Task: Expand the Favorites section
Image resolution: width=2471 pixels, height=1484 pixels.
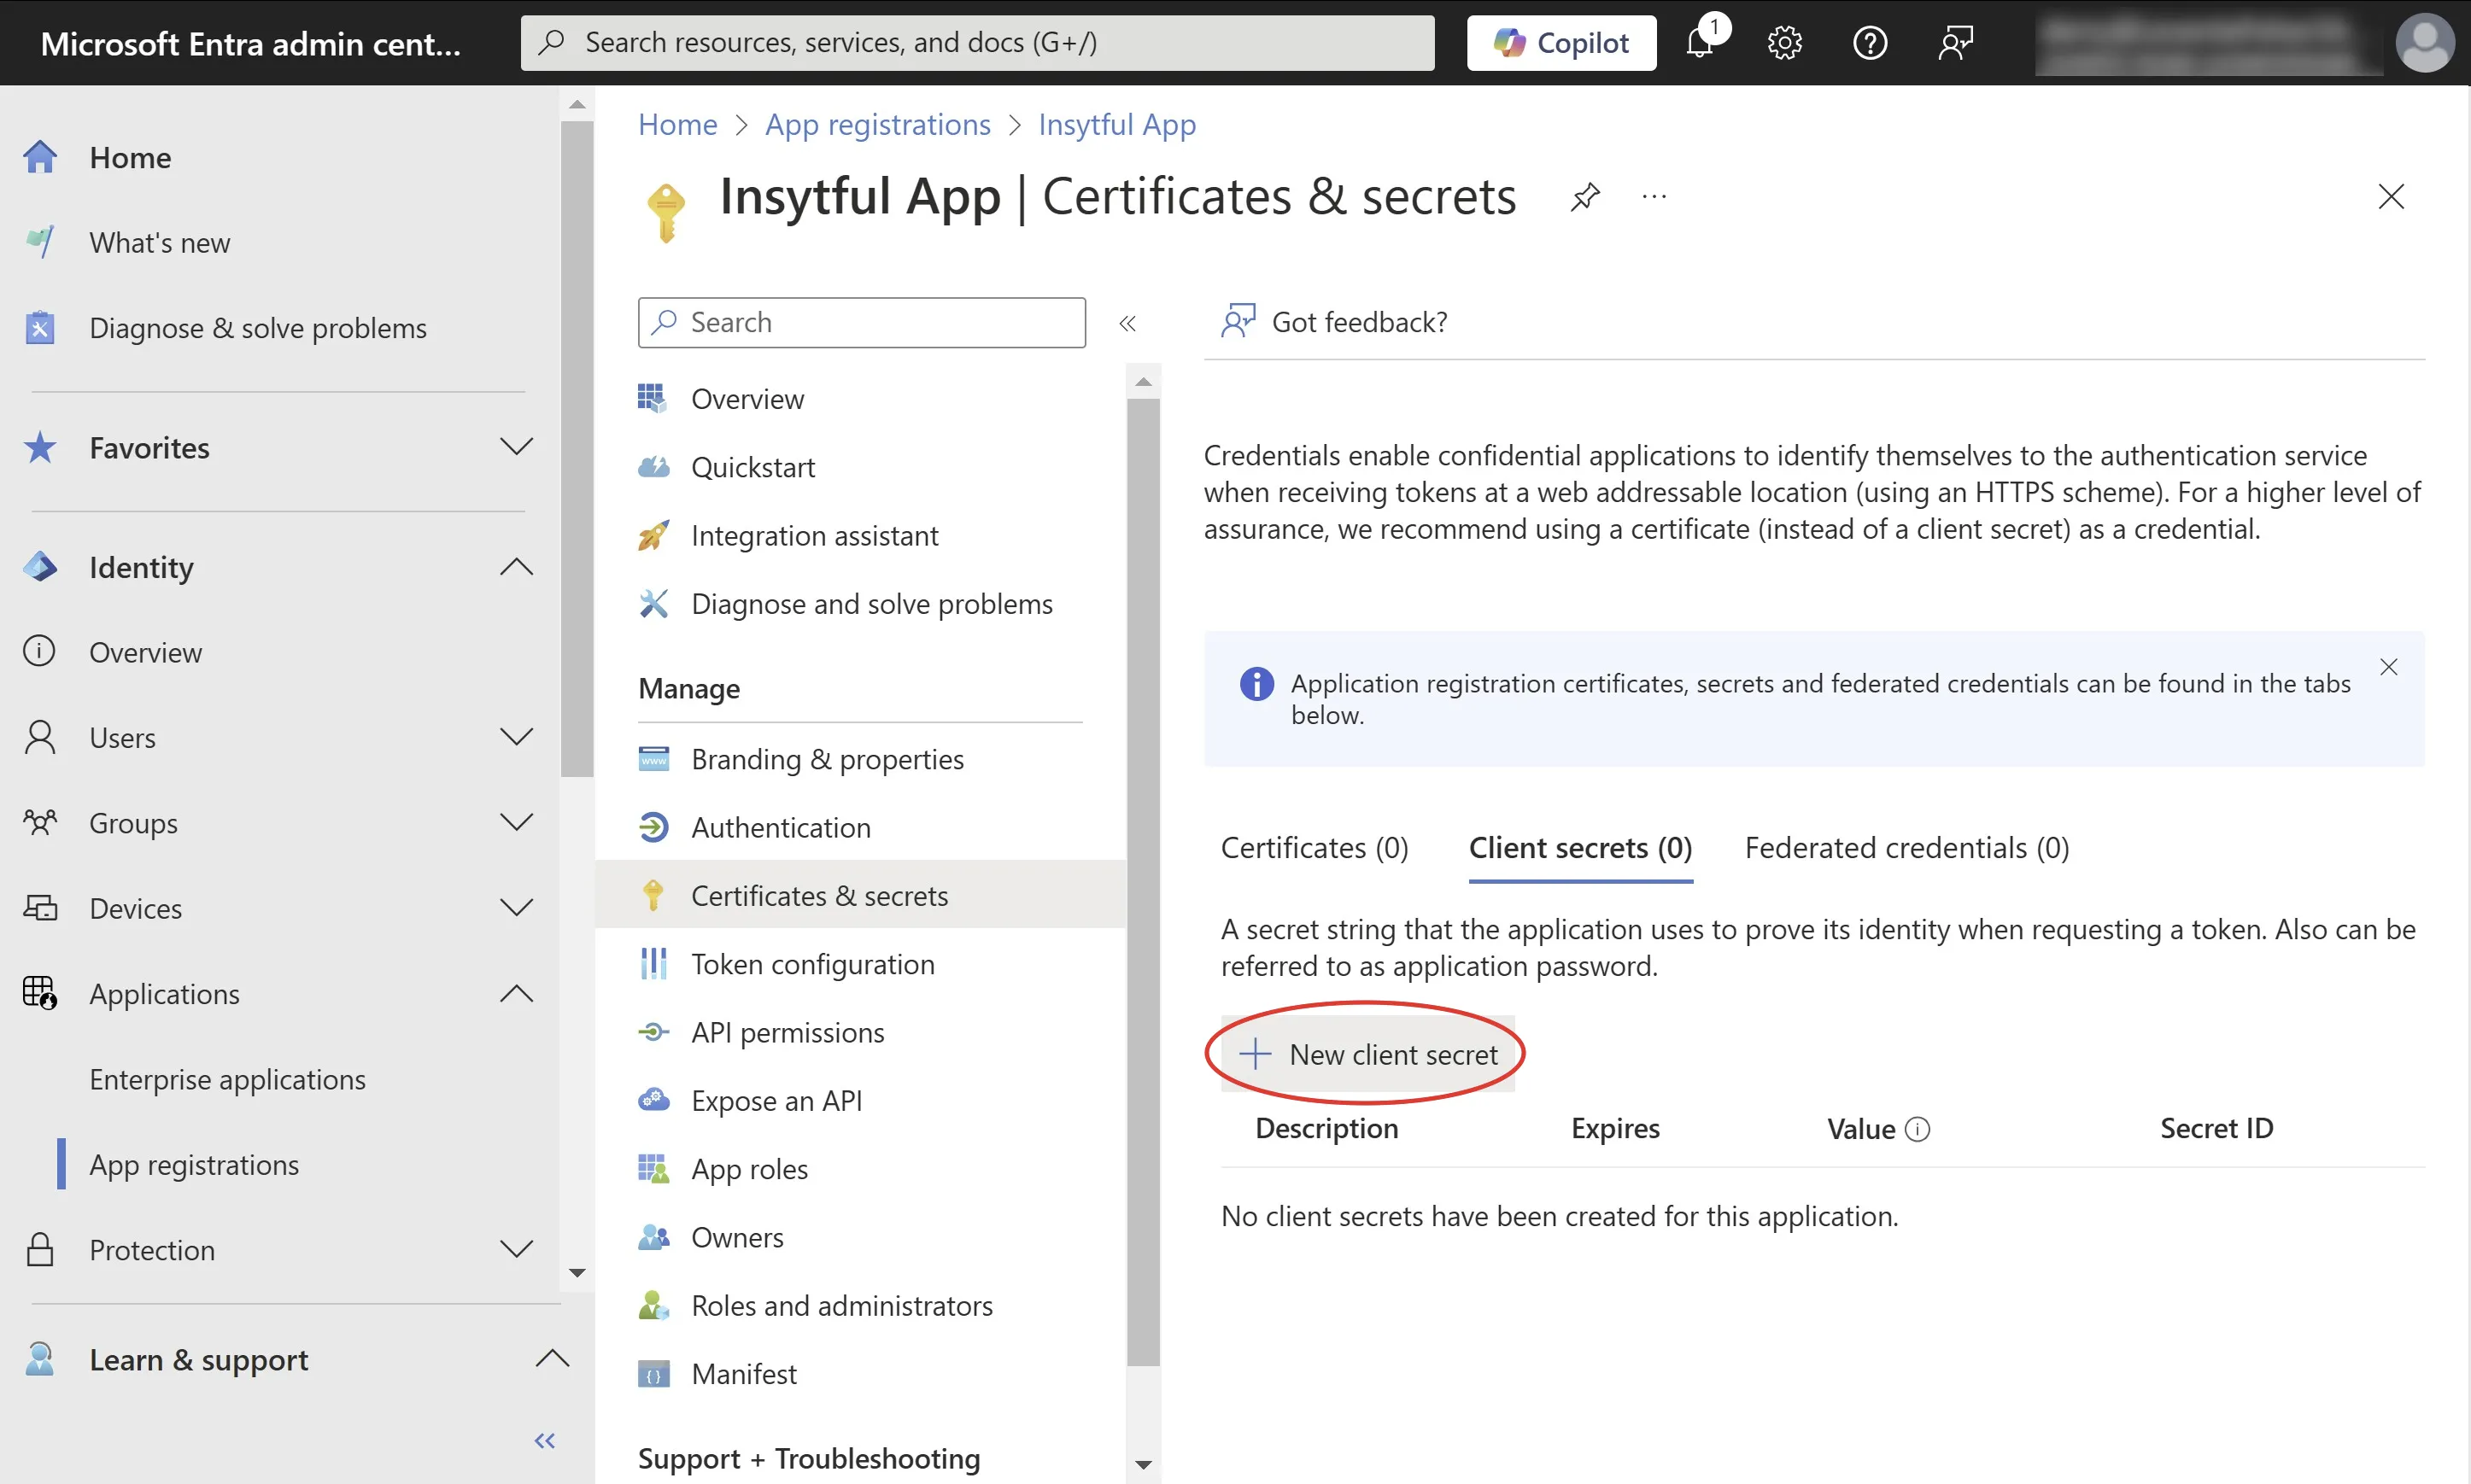Action: coord(516,447)
